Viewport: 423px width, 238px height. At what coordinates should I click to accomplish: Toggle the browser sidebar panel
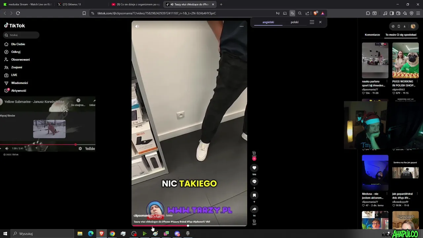pyautogui.click(x=392, y=13)
